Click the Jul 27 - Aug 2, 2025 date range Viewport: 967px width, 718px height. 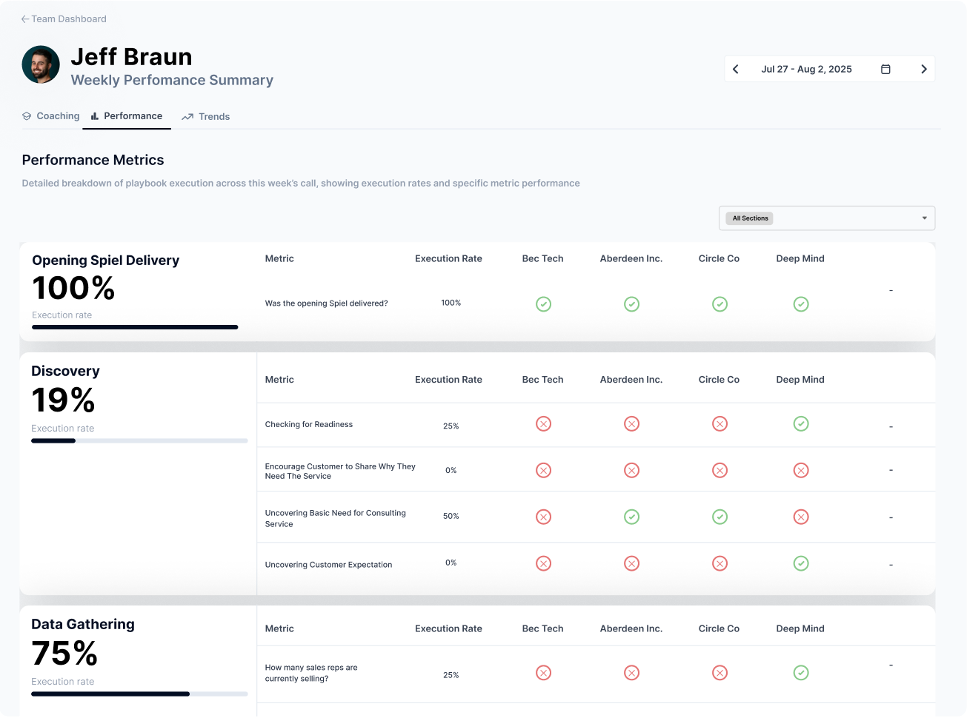(x=807, y=70)
